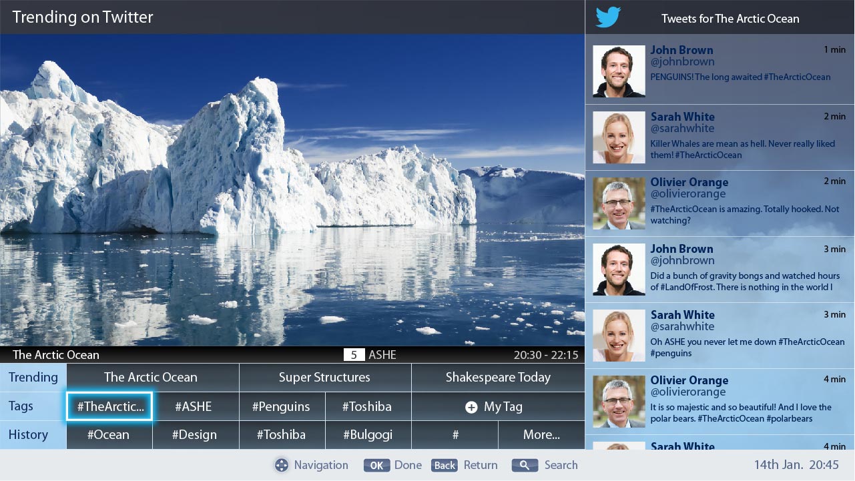Open Olivier Orange's avatar on polar bears tweet
Viewport: 855px width, 481px height.
(619, 402)
